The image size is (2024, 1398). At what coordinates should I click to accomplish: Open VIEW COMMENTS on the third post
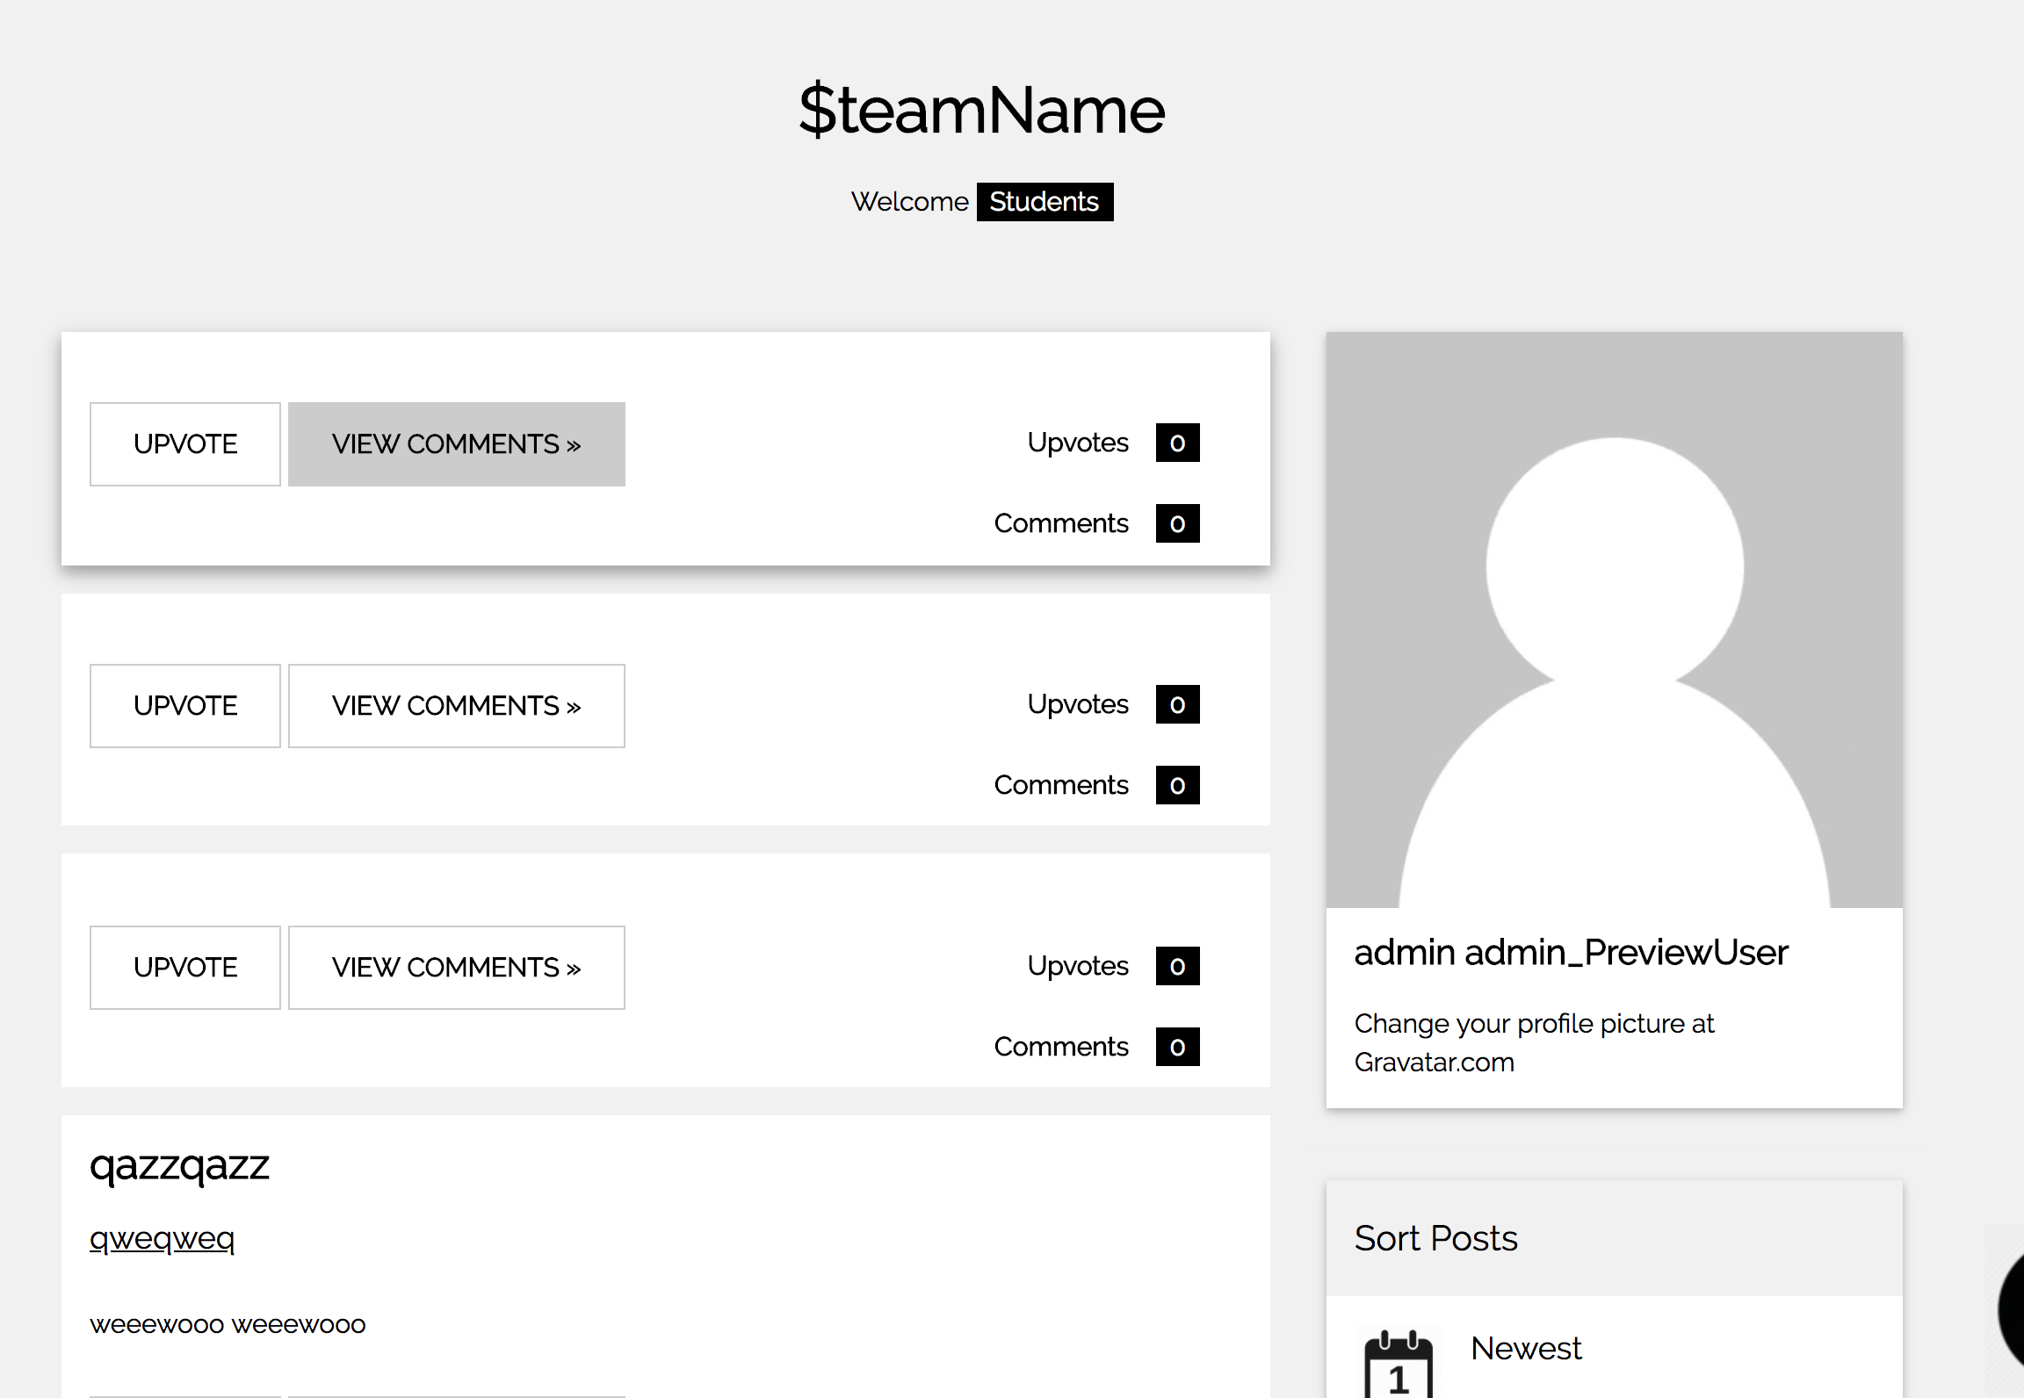(456, 968)
